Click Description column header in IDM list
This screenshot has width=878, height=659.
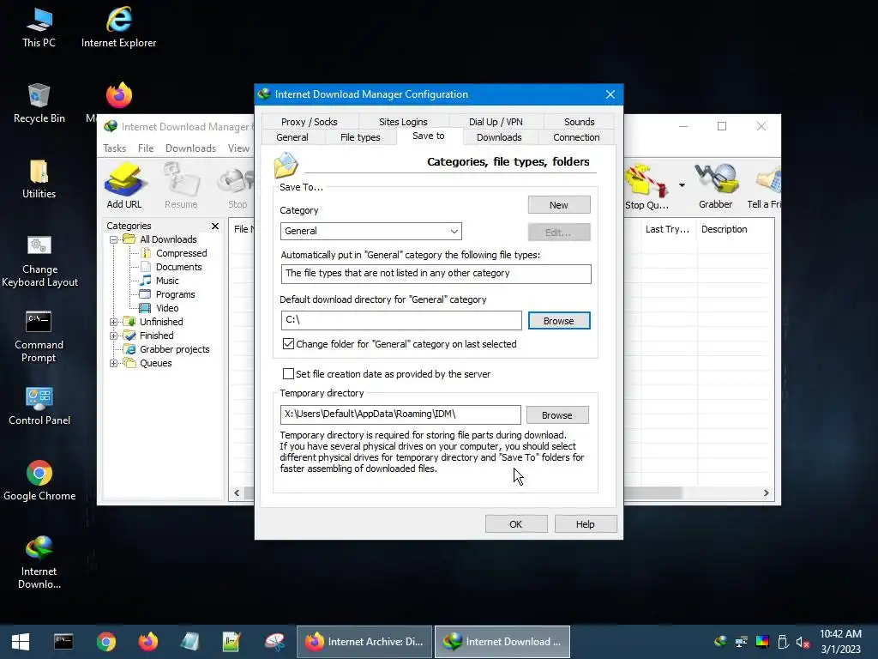[x=724, y=229]
